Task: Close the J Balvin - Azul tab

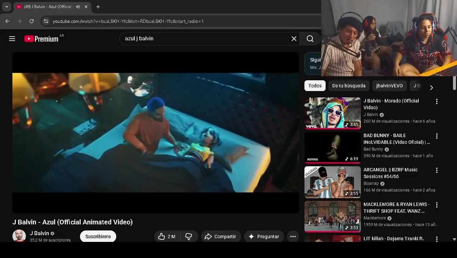Action: (x=86, y=6)
